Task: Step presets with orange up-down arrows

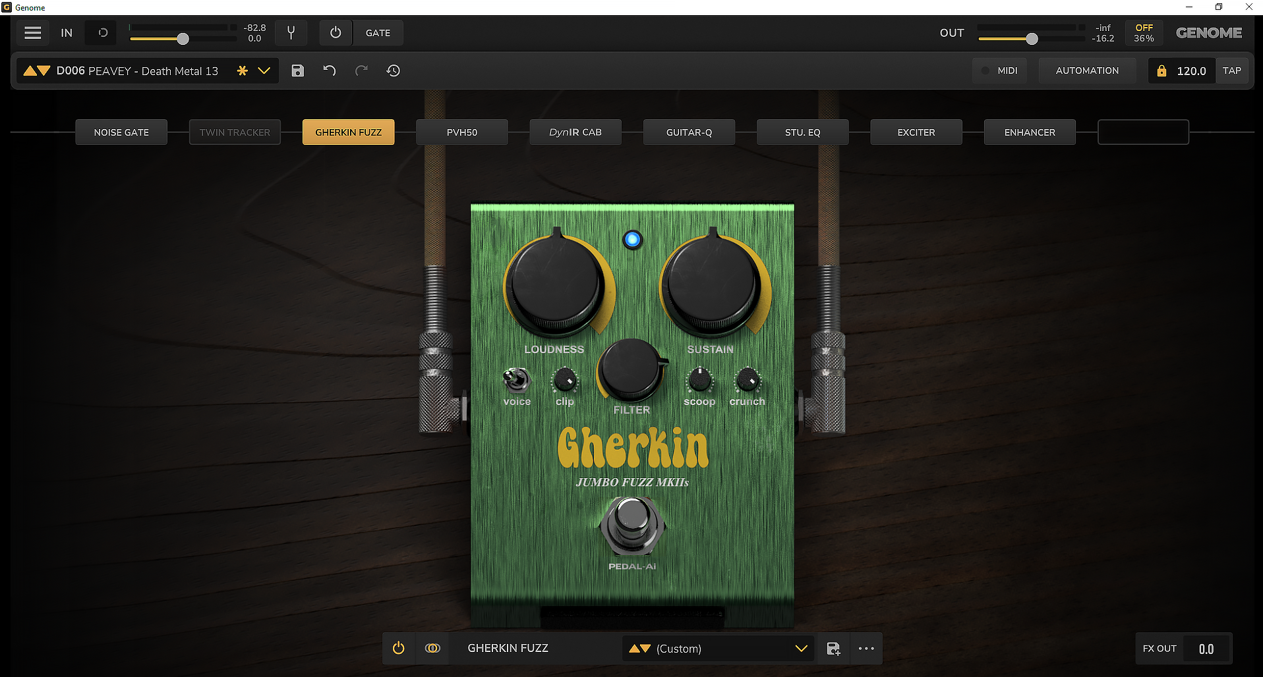Action: 37,70
